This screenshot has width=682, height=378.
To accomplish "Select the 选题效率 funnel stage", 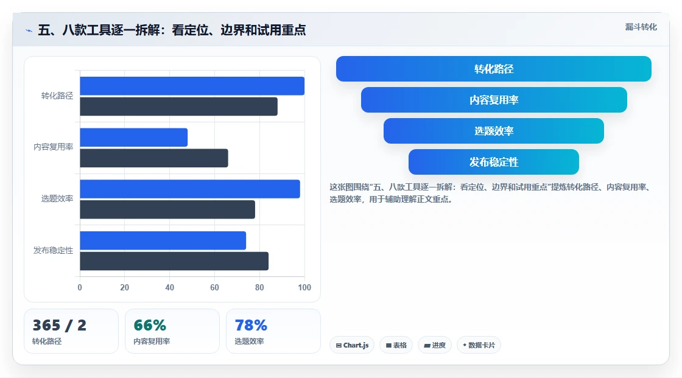I will coord(494,131).
